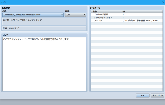Select the フォント parameter row
Image resolution: width=165 pixels, height=105 pixels.
pos(127,21)
